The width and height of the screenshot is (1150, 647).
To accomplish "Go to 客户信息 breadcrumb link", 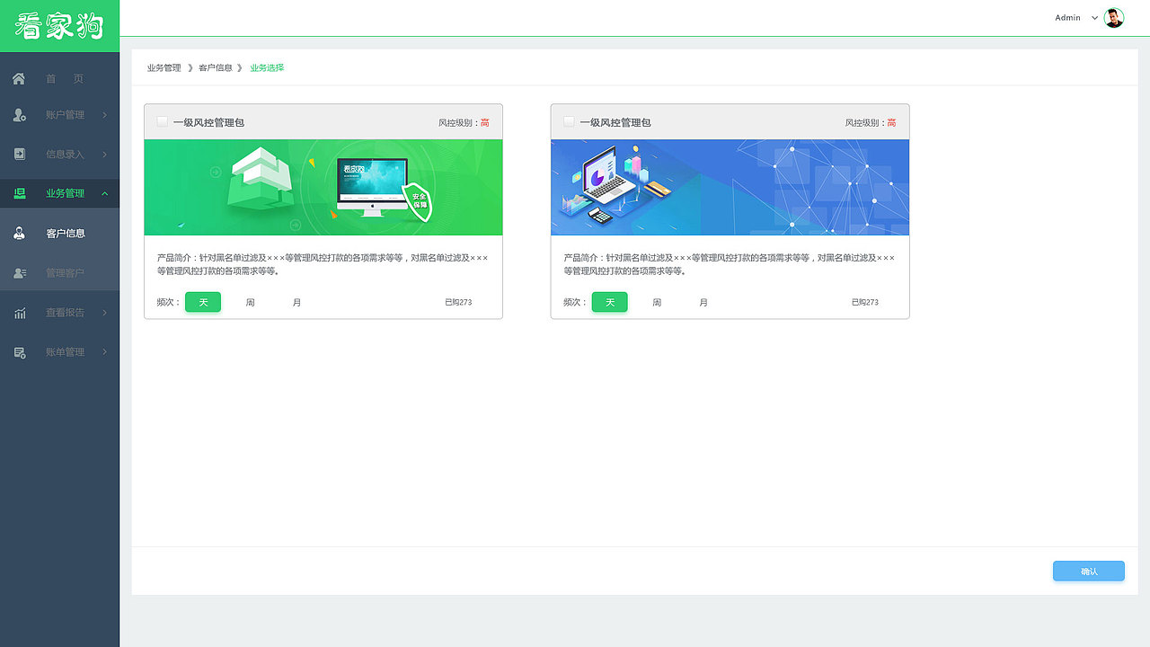I will click(216, 68).
